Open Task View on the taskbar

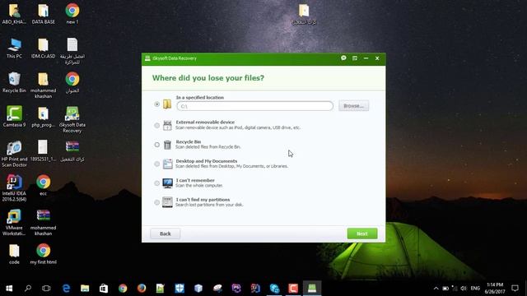(x=46, y=288)
